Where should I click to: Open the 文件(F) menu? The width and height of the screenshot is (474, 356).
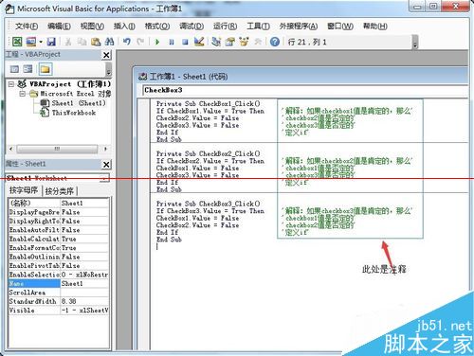[27, 26]
